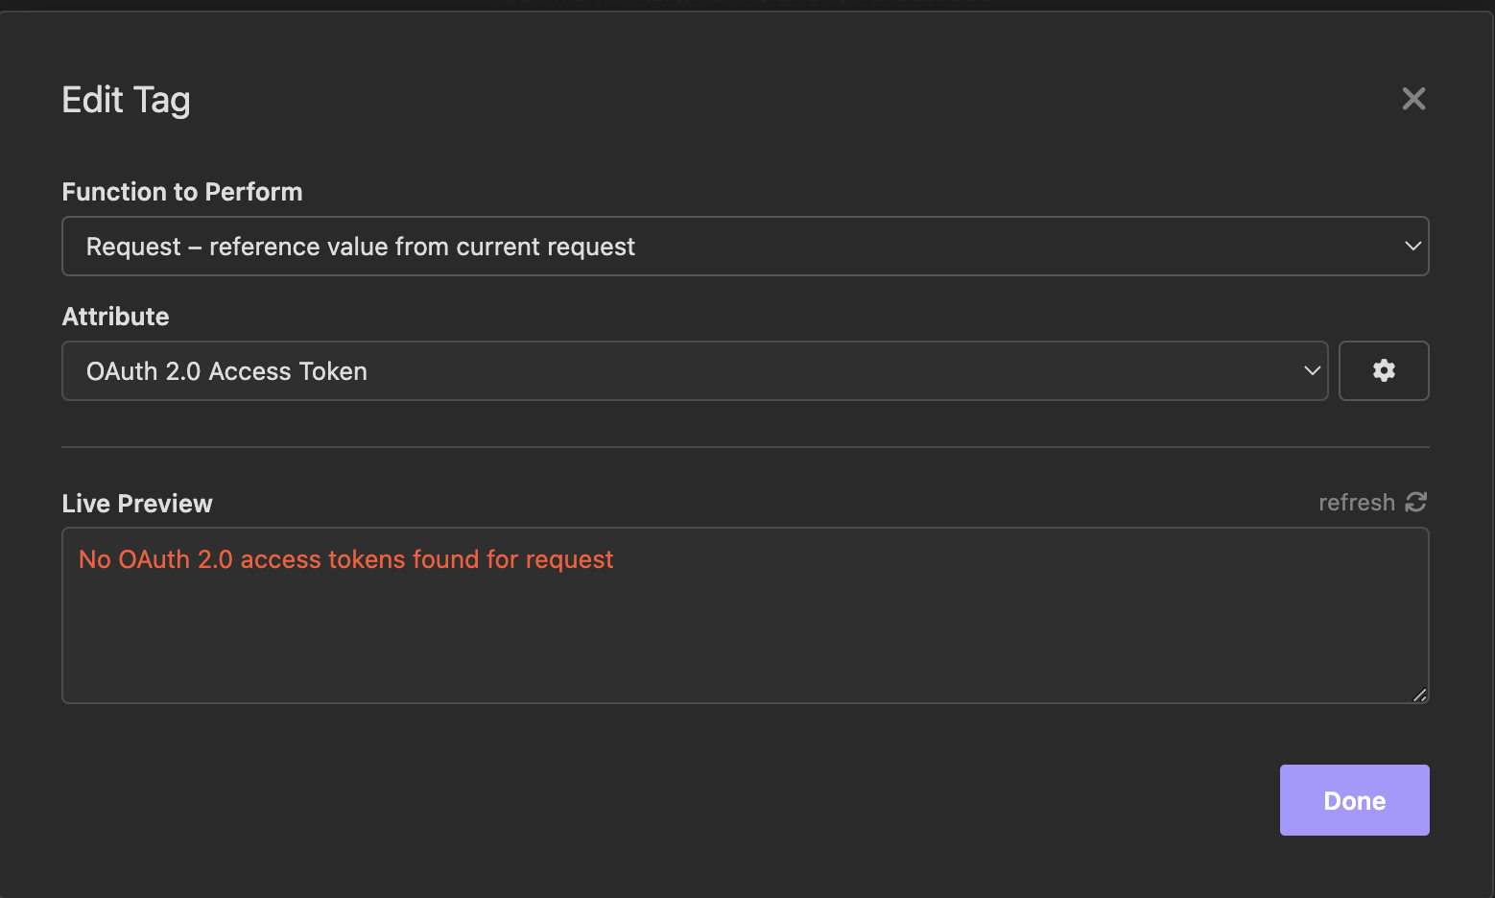Screen dimensions: 1495x898
Task: Close the Edit Tag dialog
Action: tap(1413, 99)
